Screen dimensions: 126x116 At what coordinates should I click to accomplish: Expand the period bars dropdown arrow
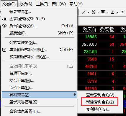point(108,12)
